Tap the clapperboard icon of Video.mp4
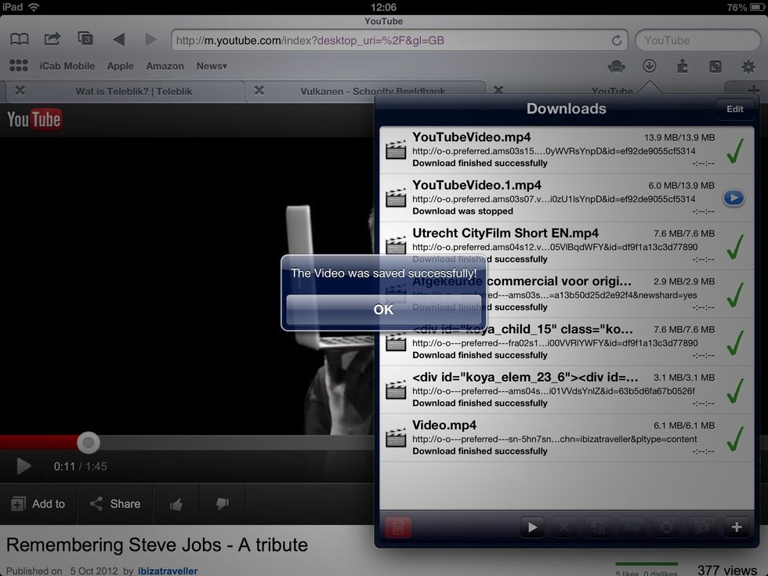The height and width of the screenshot is (576, 768). click(396, 437)
